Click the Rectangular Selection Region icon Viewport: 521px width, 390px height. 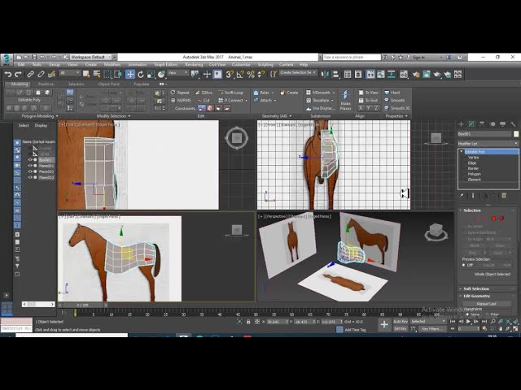[107, 74]
